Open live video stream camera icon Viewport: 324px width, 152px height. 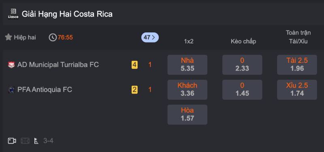(x=12, y=141)
